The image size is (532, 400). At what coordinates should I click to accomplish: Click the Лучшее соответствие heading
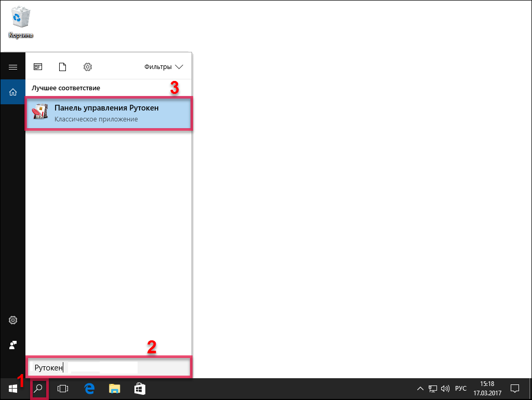[66, 88]
